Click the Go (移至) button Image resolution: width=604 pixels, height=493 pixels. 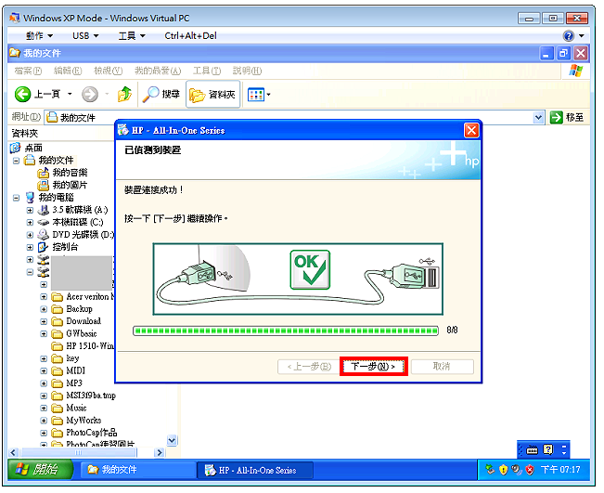click(567, 117)
